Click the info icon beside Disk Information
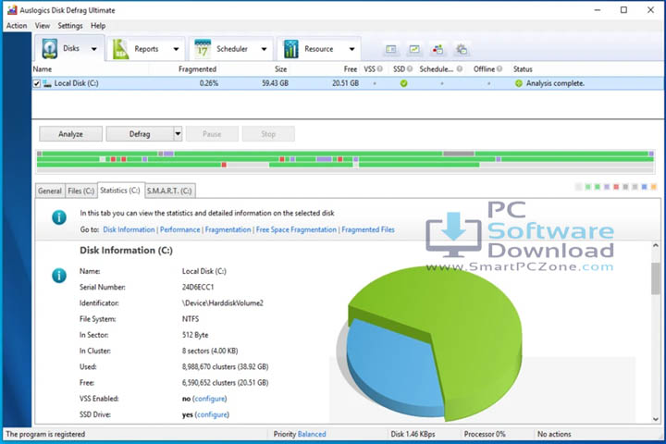 59,276
